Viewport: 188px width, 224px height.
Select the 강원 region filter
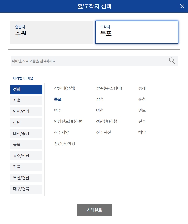26,123
